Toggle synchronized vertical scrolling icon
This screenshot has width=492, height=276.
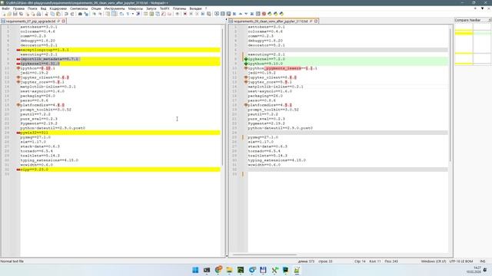(x=108, y=14)
